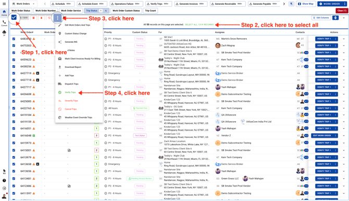Viewport: 349px width, 201px height.
Task: Uncheck work order 6427719 row
Action: (14, 73)
